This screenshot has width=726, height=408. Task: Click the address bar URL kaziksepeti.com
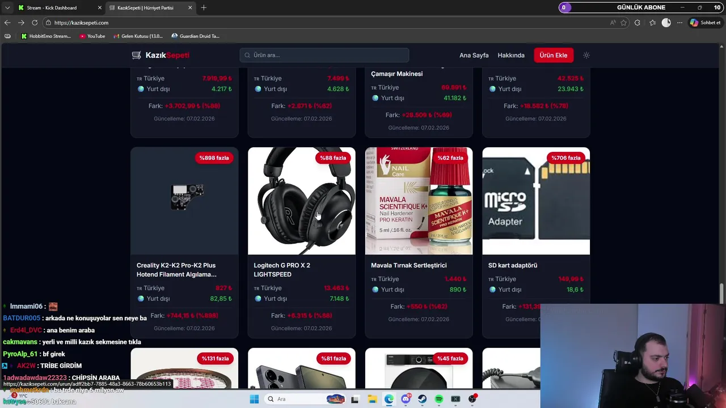click(81, 23)
